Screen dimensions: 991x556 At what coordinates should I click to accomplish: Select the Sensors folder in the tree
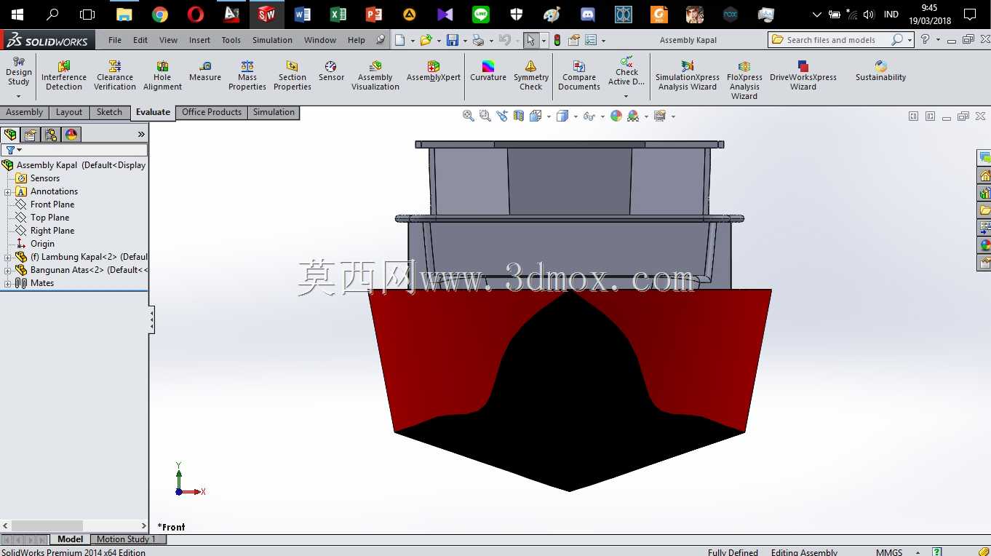(45, 178)
